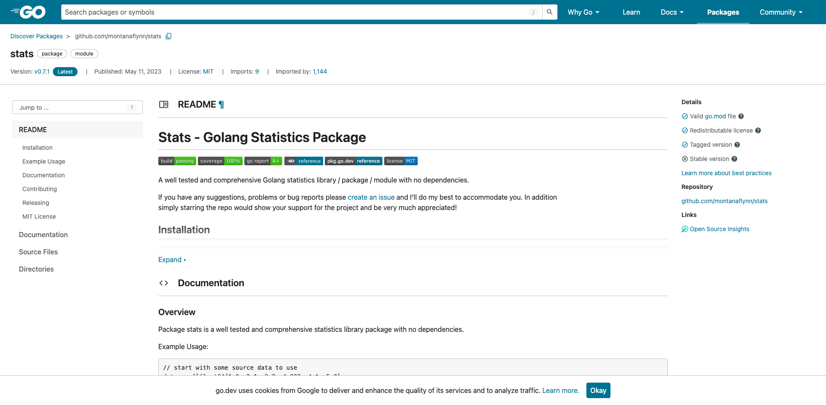
Task: Click the README paragraph anchor symbol
Action: (x=221, y=105)
